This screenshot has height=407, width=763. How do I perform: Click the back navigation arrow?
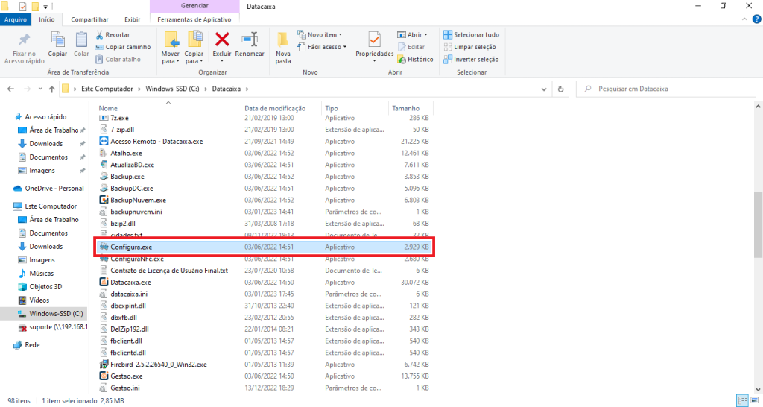10,89
